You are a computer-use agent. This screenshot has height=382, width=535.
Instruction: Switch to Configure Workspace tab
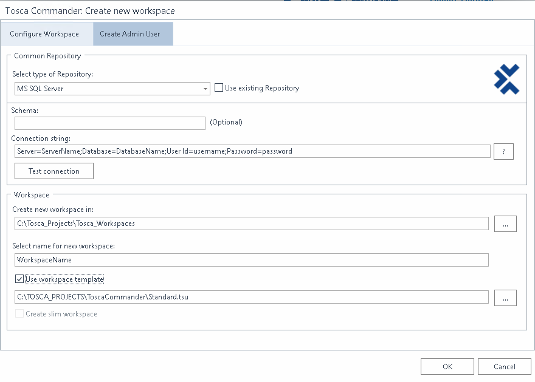44,34
